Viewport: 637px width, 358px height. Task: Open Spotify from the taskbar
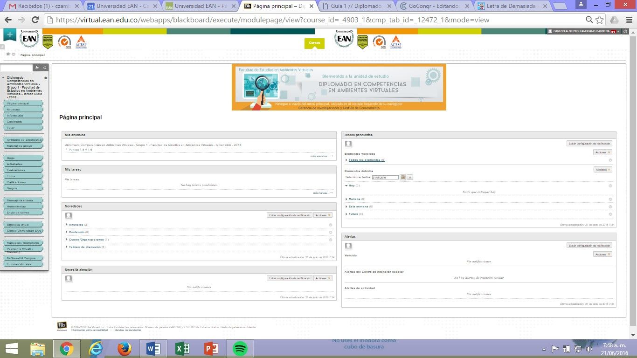240,349
